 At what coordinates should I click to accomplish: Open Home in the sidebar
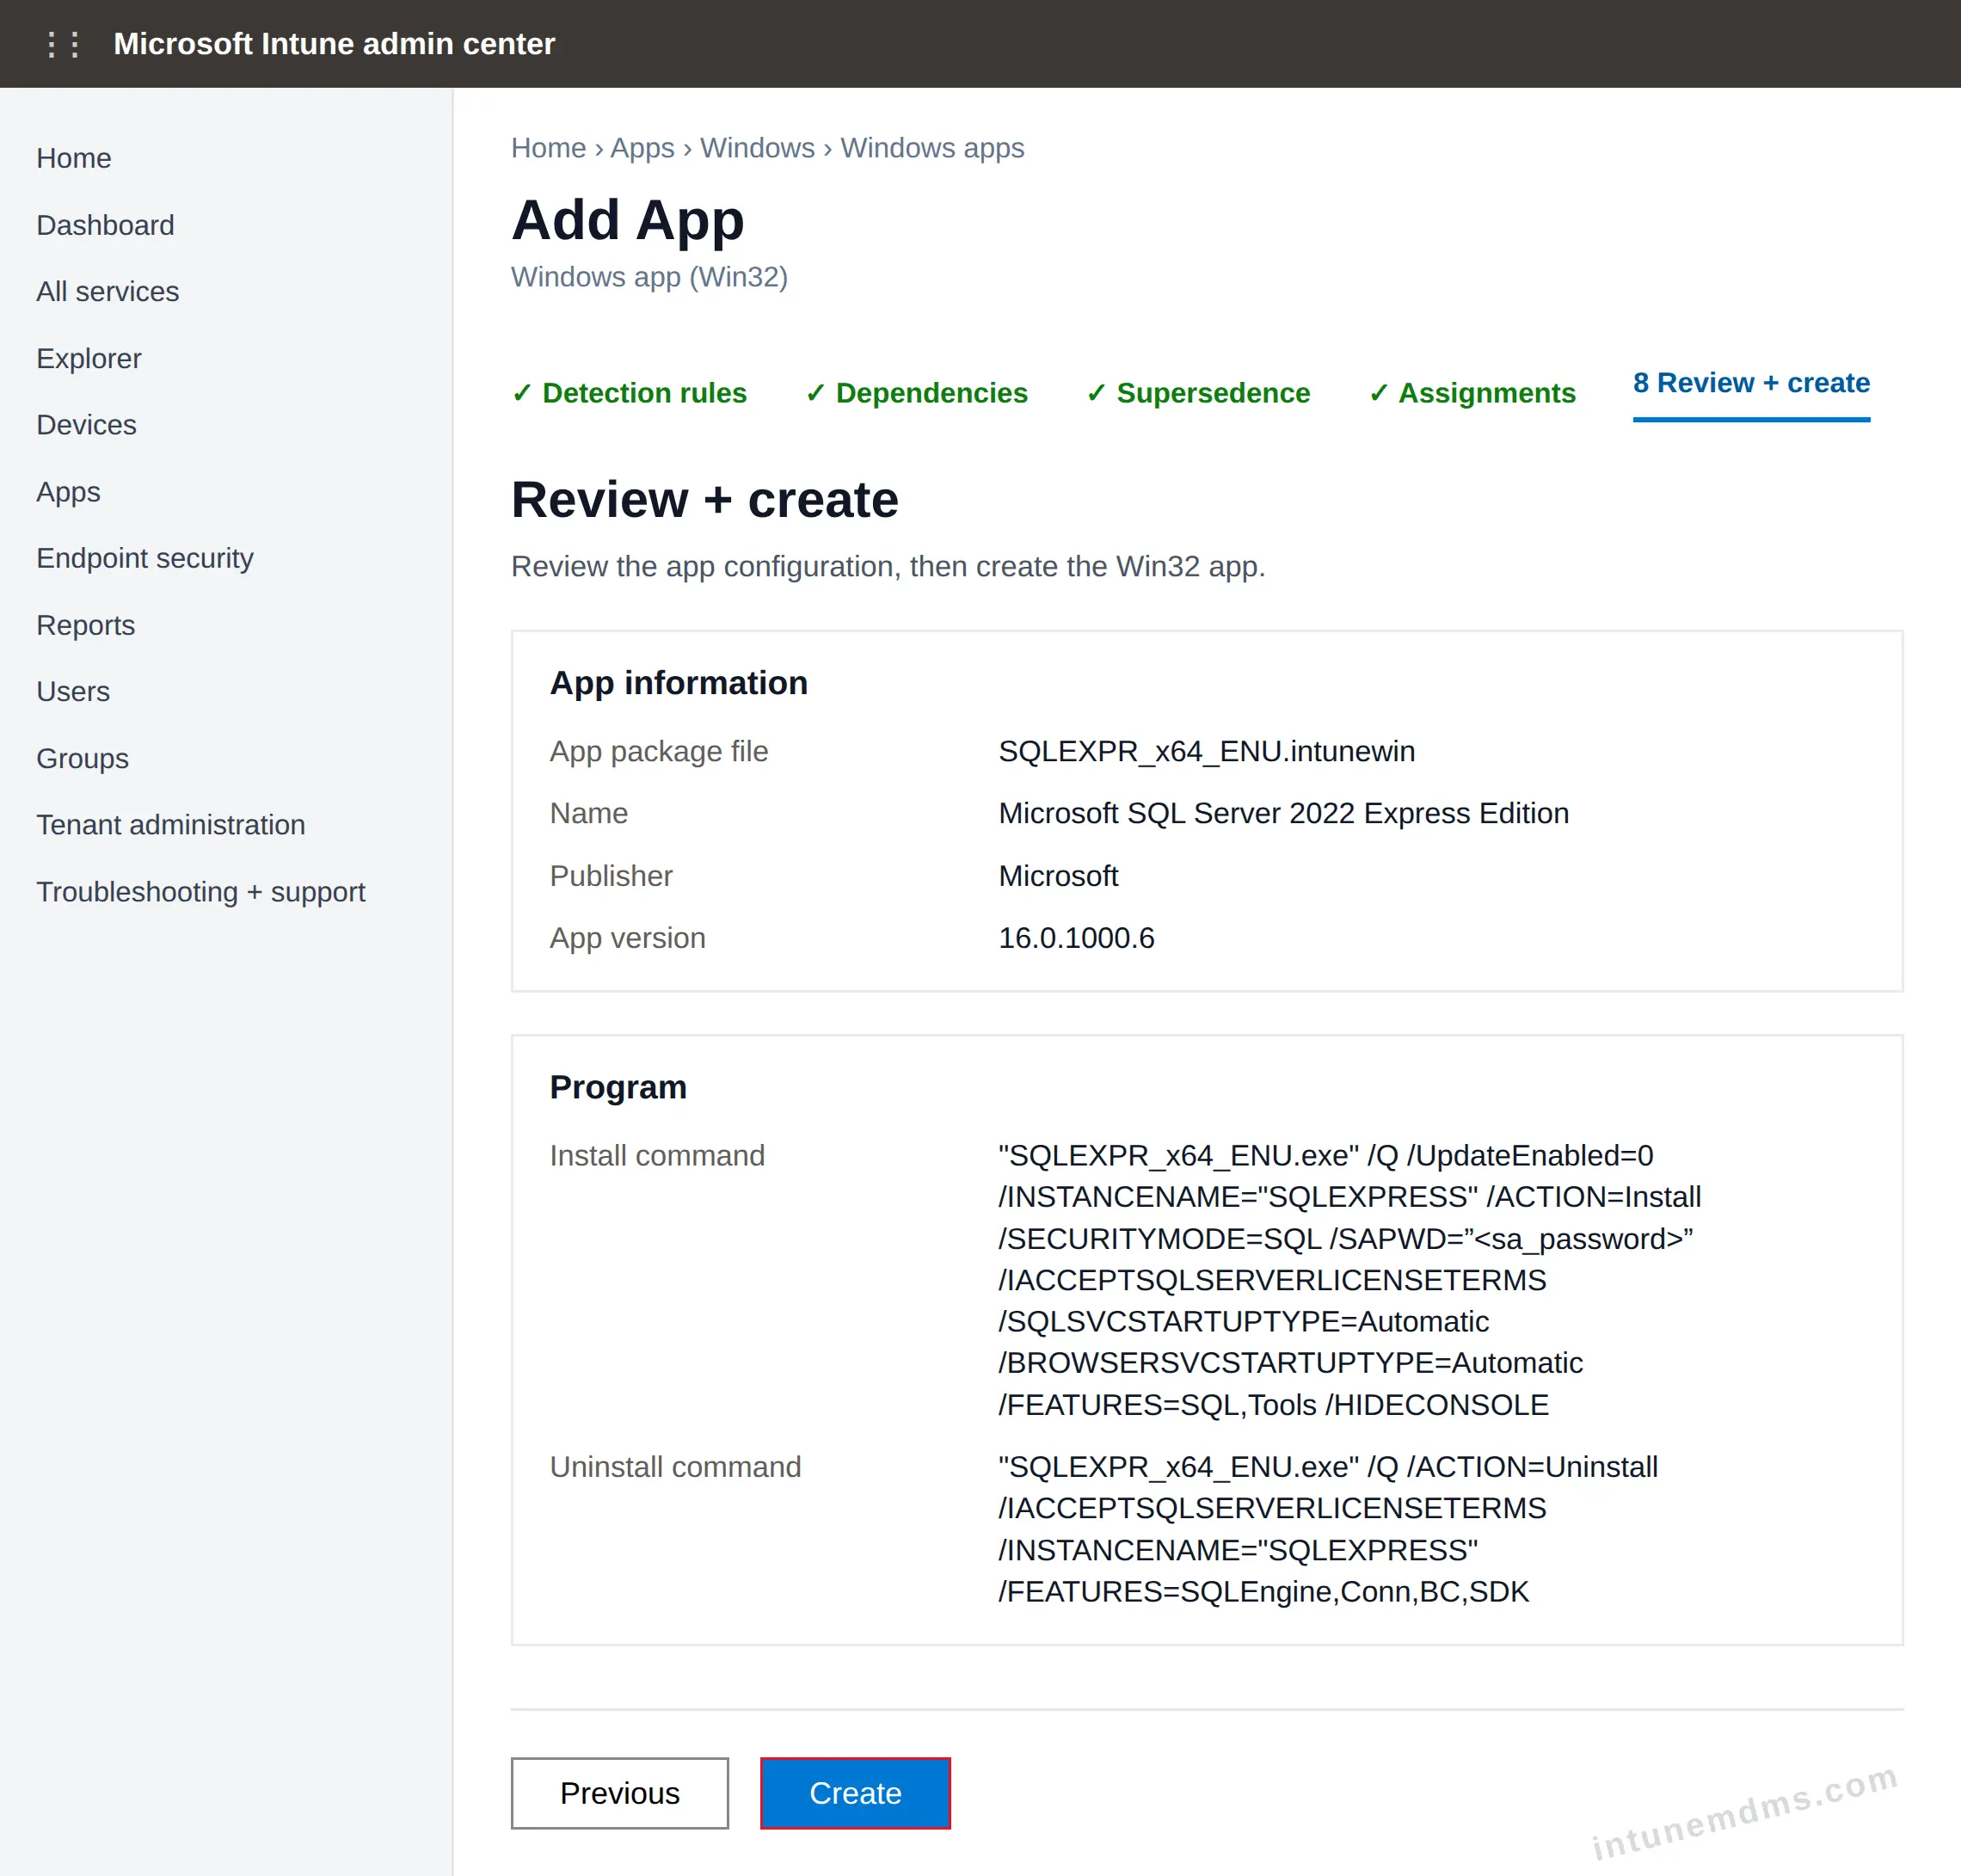point(74,158)
